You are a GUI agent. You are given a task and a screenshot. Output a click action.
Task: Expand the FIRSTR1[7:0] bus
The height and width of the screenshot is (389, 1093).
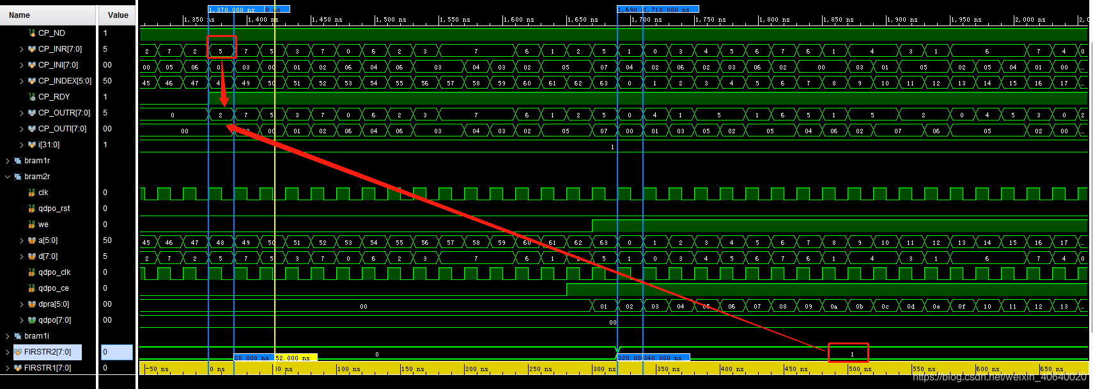tap(8, 368)
